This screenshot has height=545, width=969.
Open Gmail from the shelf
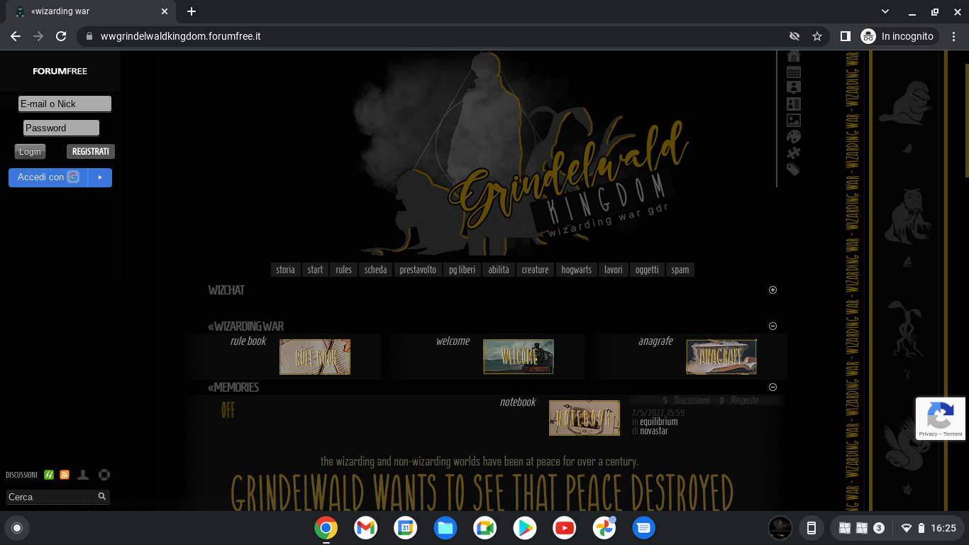366,528
